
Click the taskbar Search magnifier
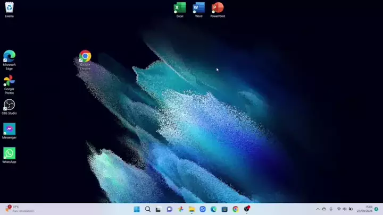pyautogui.click(x=148, y=209)
